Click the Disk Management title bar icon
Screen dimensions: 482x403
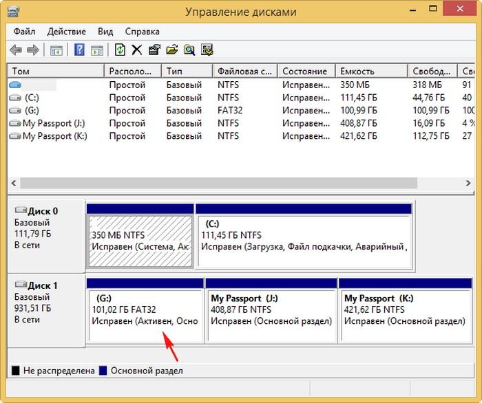(x=13, y=12)
